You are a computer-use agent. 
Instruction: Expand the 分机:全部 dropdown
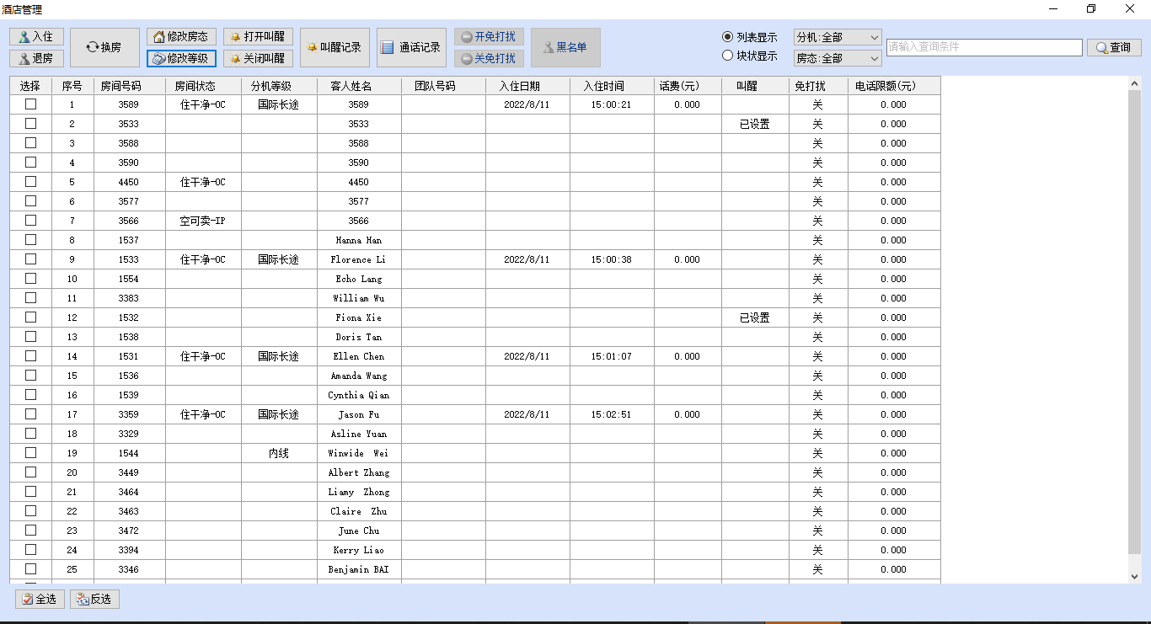(x=838, y=38)
